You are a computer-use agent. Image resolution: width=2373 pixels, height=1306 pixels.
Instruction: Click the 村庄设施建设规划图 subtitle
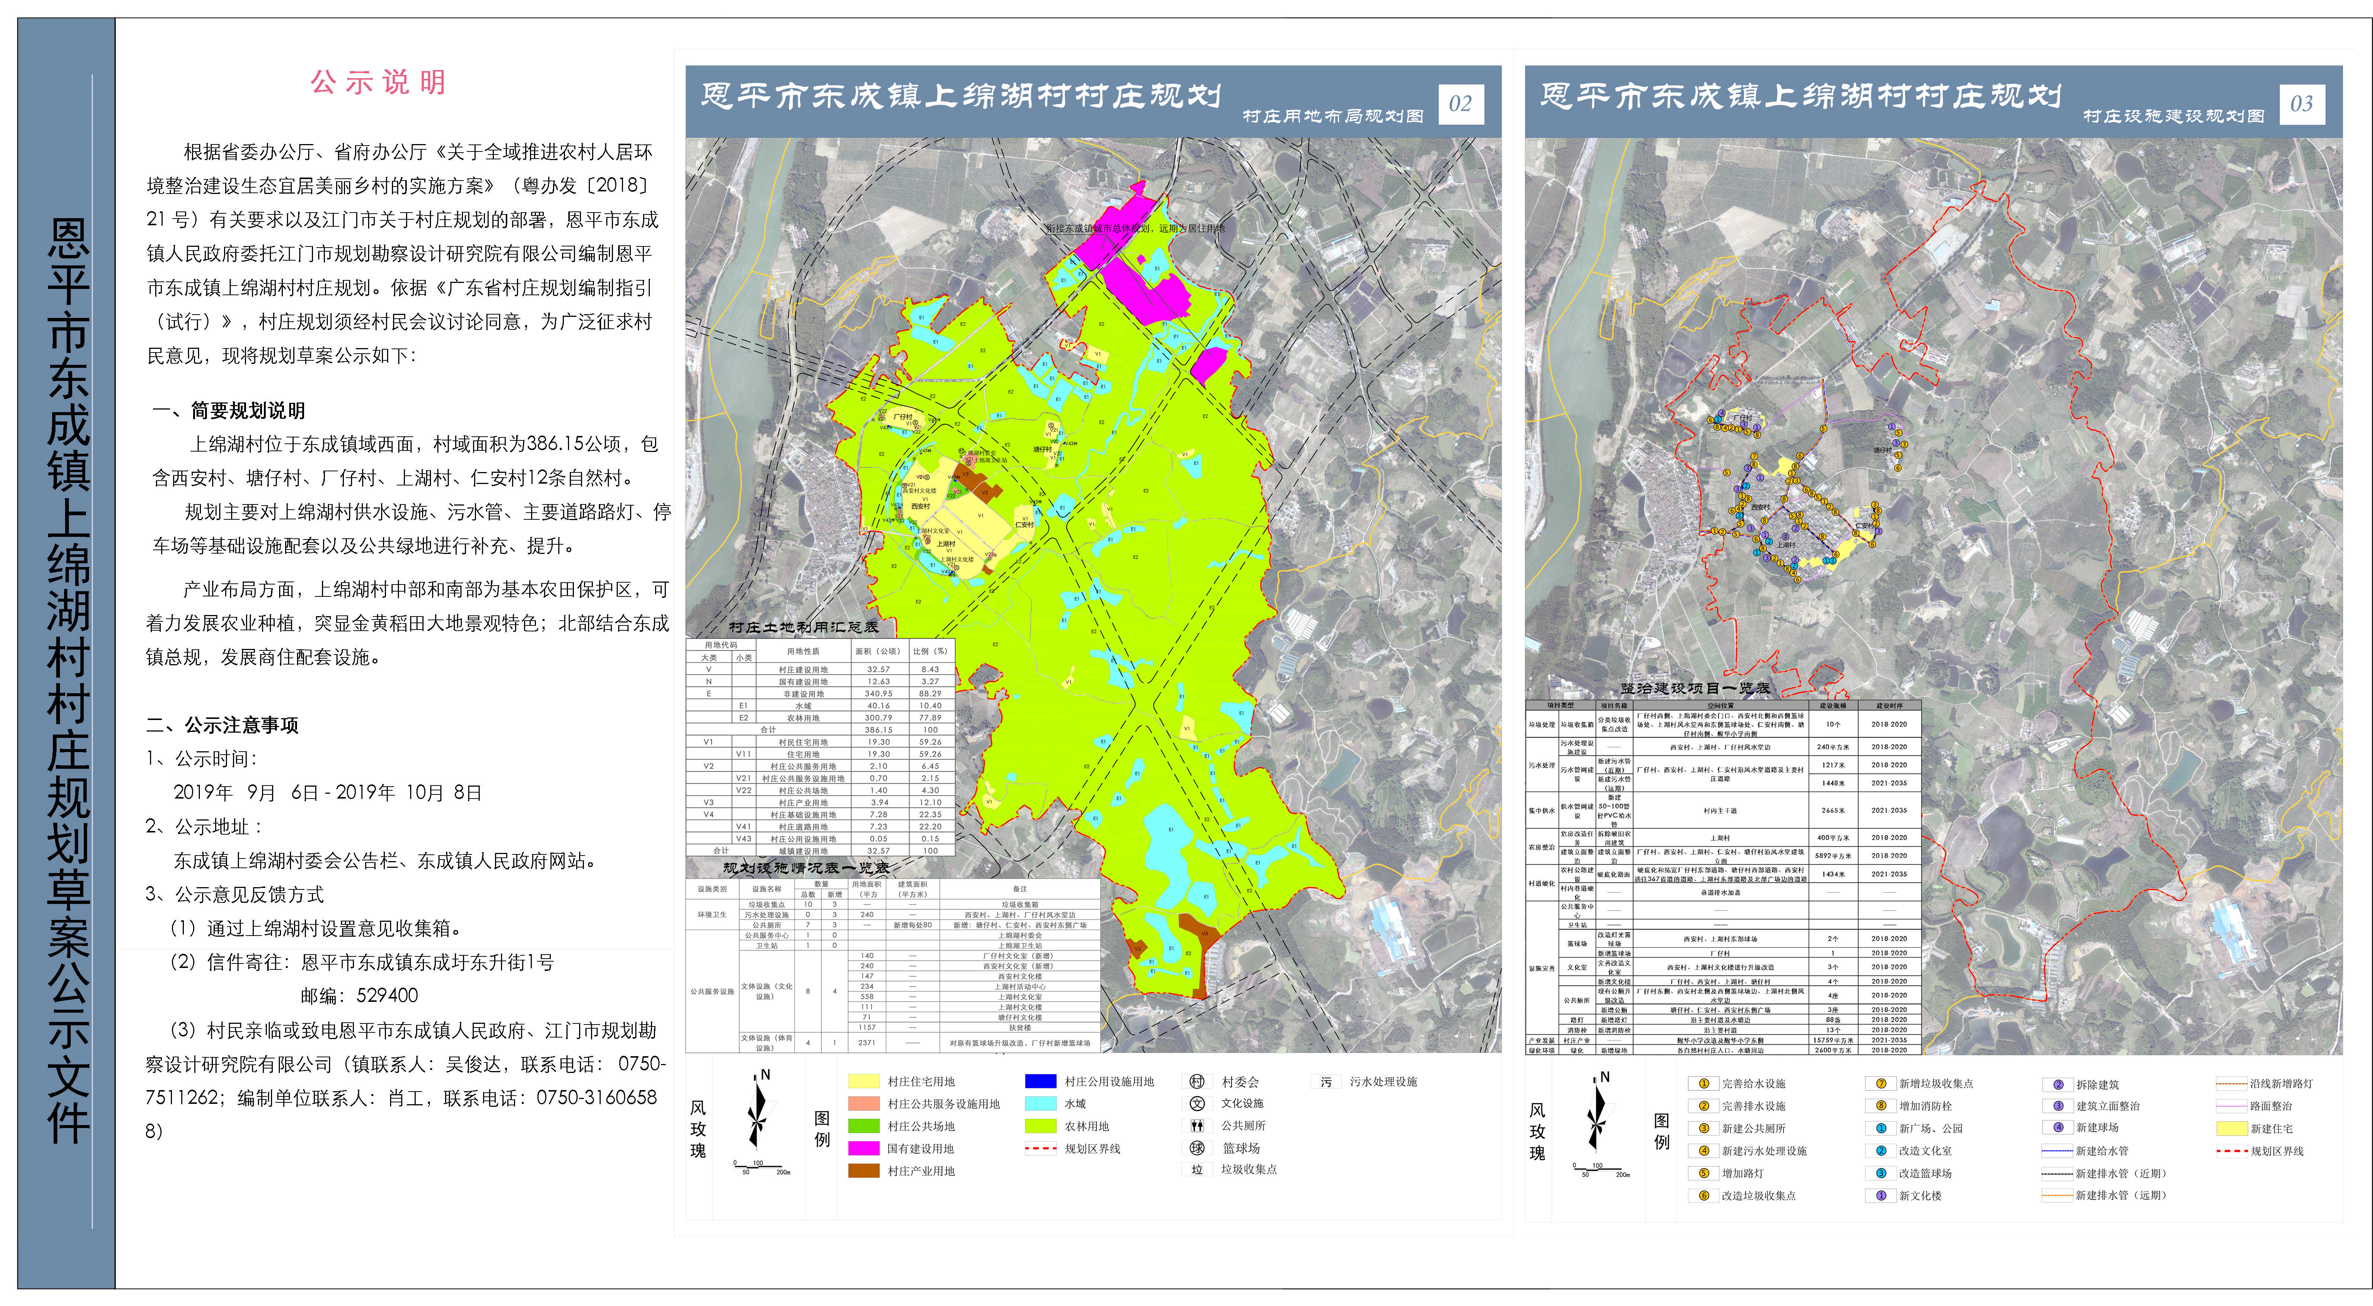point(2173,116)
